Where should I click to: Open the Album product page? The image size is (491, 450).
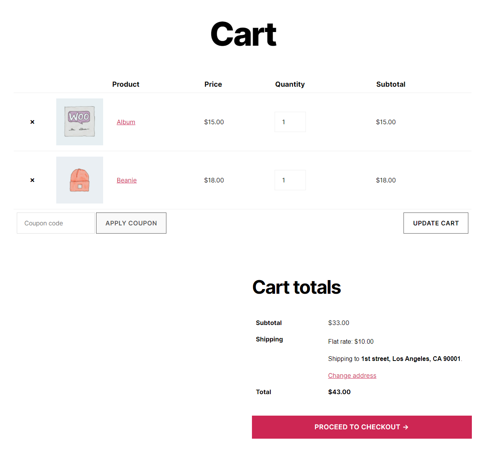tap(126, 122)
